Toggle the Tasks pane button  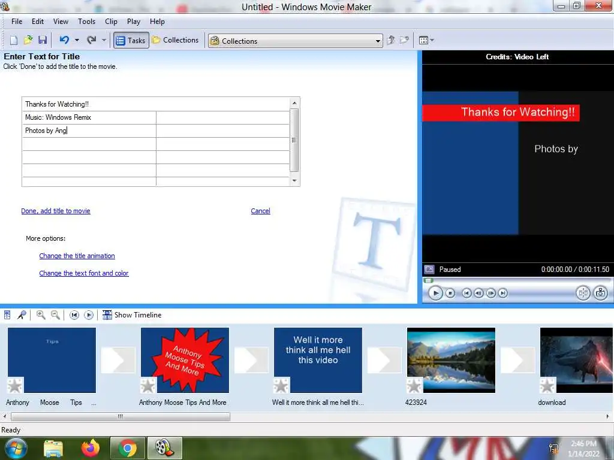pyautogui.click(x=131, y=40)
